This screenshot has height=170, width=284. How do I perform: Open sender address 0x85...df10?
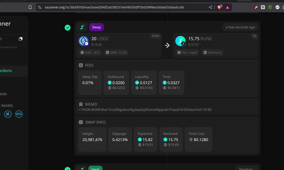coord(90,52)
